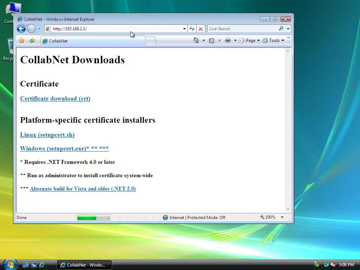Click the Run as administrator note text
Viewport: 360px width, 270px height.
tap(86, 175)
